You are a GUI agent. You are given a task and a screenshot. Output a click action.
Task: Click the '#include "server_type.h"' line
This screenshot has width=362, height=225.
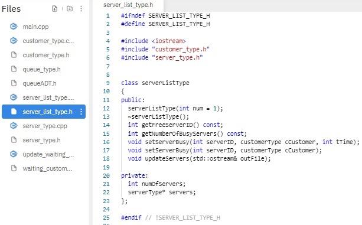pyautogui.click(x=162, y=57)
